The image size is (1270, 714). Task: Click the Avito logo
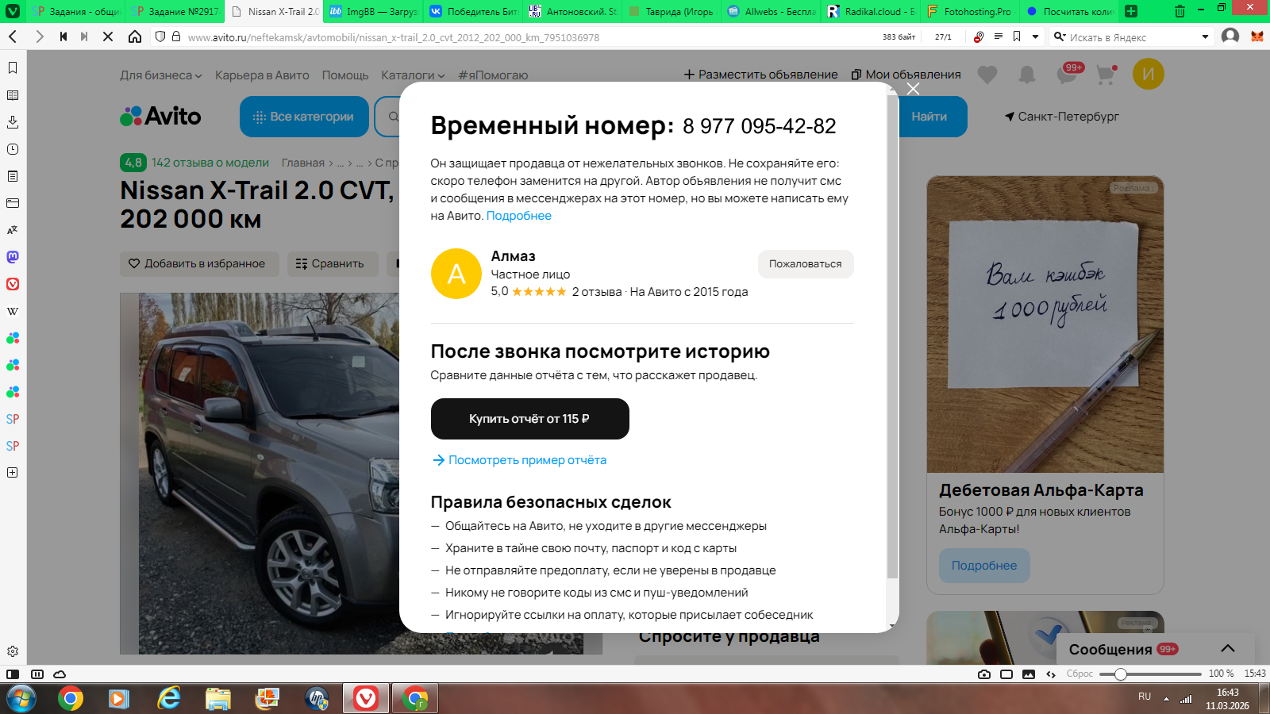tap(160, 117)
